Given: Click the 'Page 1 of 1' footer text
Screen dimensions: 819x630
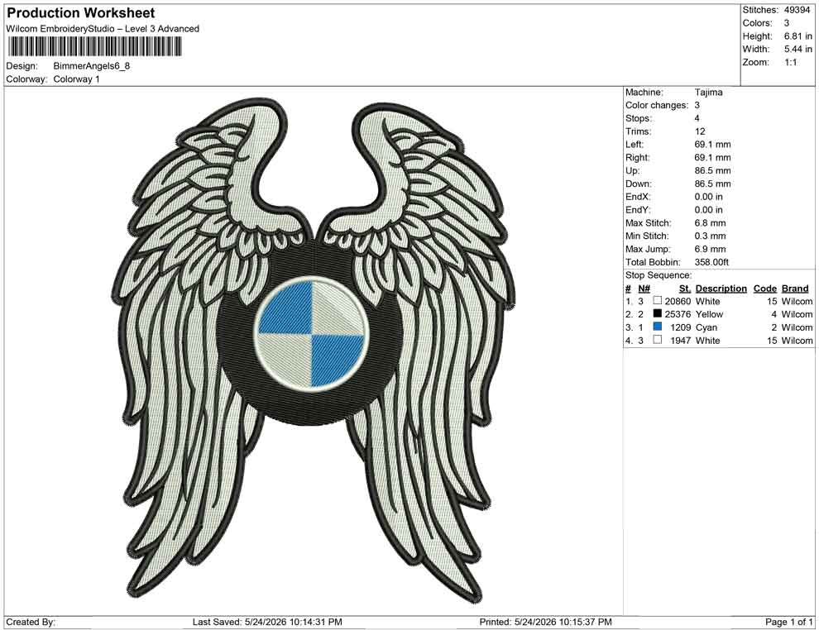Looking at the screenshot, I should [x=788, y=622].
